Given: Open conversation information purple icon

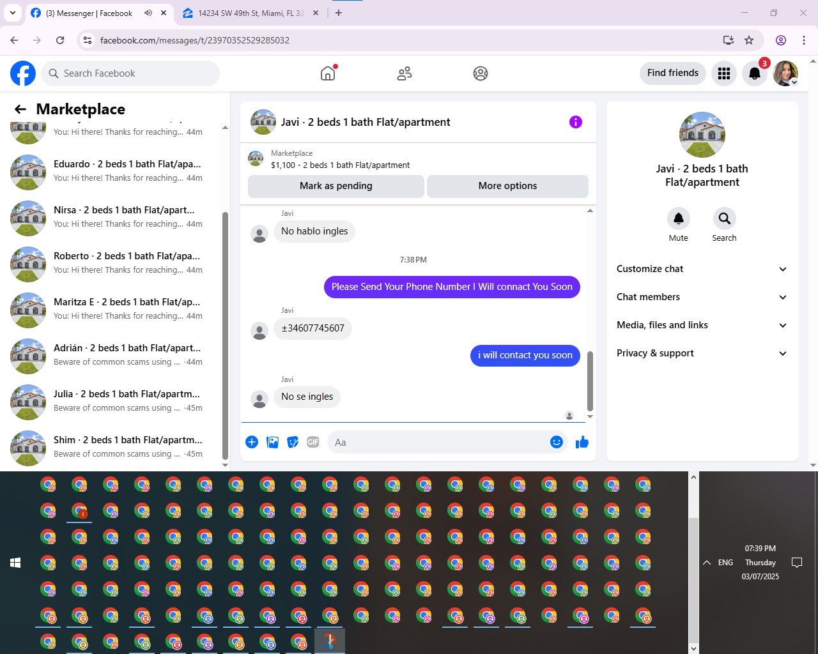Looking at the screenshot, I should point(576,122).
